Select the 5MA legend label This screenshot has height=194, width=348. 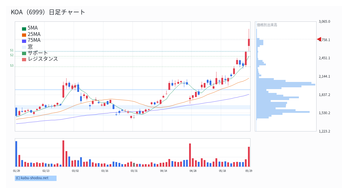pos(32,28)
